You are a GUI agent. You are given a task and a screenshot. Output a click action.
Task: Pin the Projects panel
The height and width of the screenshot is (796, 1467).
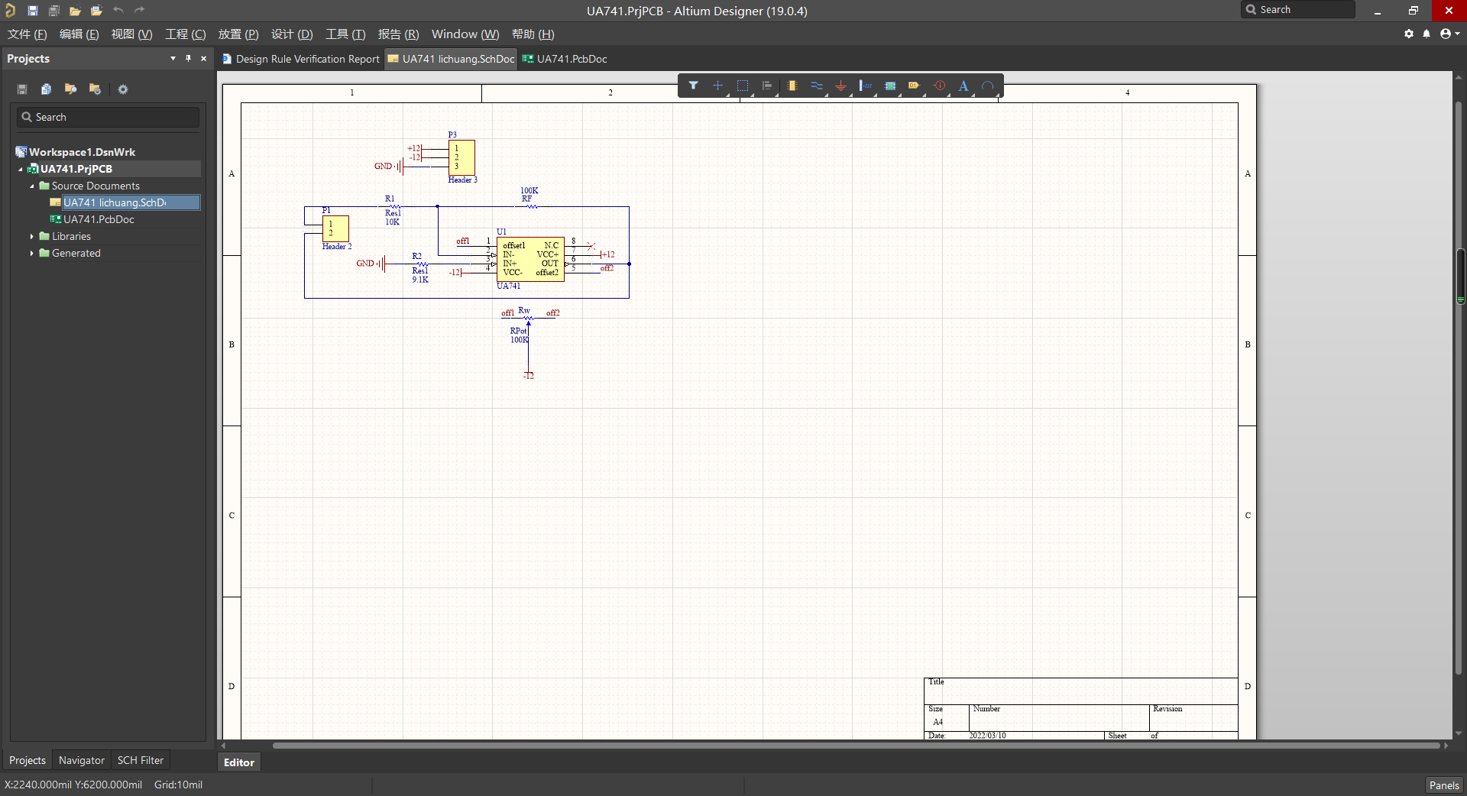click(187, 58)
